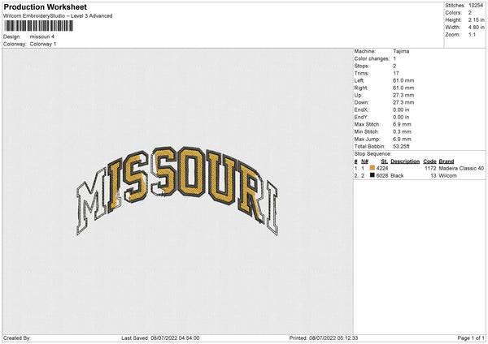
Task: Click the Colors value 2
Action: (x=470, y=13)
